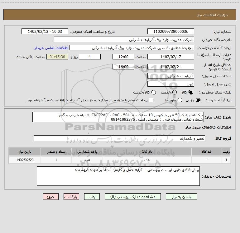
Task: Click the validity time field 16:00
Action: coord(123,67)
